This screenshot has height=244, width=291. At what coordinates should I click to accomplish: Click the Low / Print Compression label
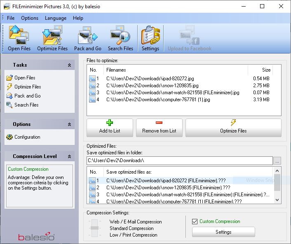(x=134, y=235)
